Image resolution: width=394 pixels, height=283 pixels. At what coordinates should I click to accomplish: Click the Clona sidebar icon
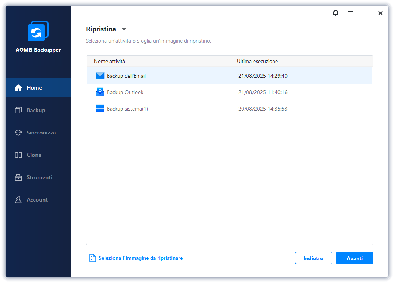(x=18, y=155)
